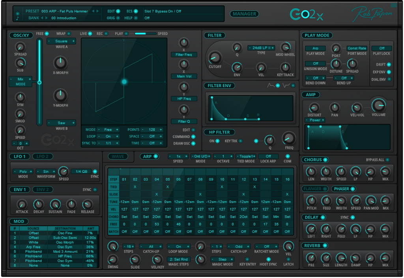This screenshot has width=404, height=278.
Task: Click the amp Volume knob
Action: (x=378, y=105)
